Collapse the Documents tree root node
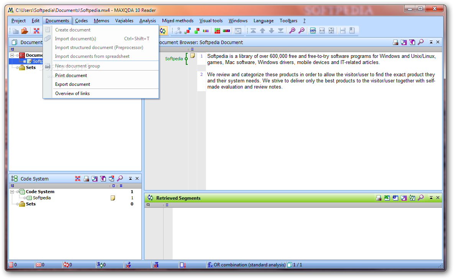The height and width of the screenshot is (279, 454). tap(12, 55)
